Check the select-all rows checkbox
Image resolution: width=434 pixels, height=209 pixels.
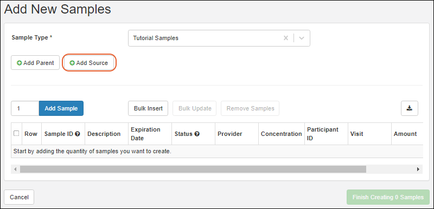pyautogui.click(x=16, y=133)
